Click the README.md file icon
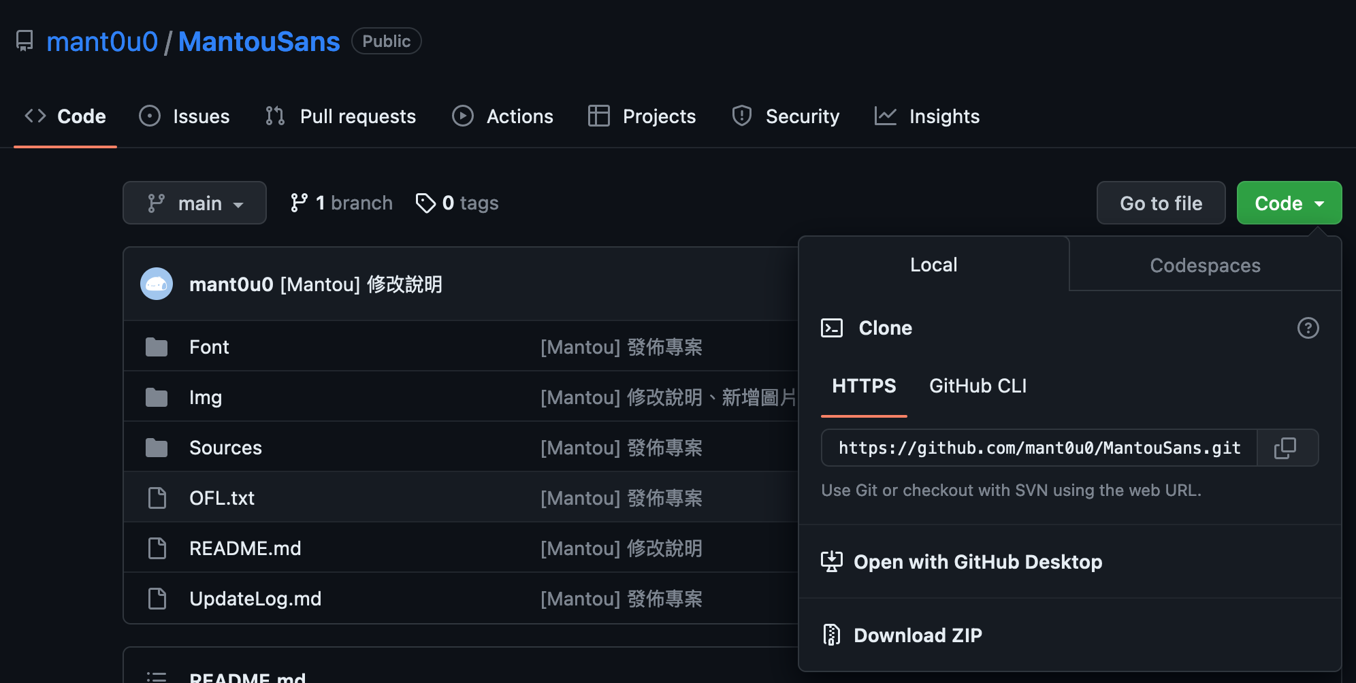 coord(157,548)
